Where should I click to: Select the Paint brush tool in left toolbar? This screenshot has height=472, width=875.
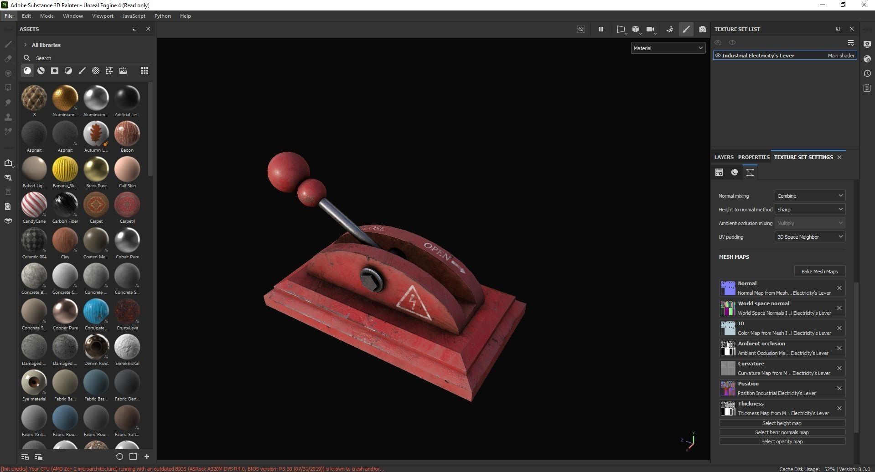[8, 44]
